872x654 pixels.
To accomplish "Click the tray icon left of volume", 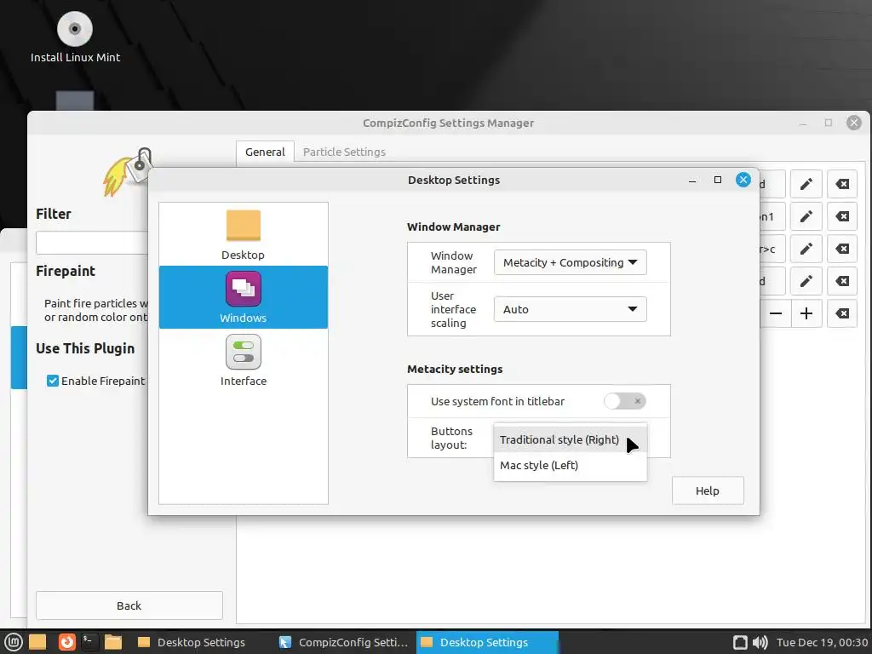I will 740,642.
